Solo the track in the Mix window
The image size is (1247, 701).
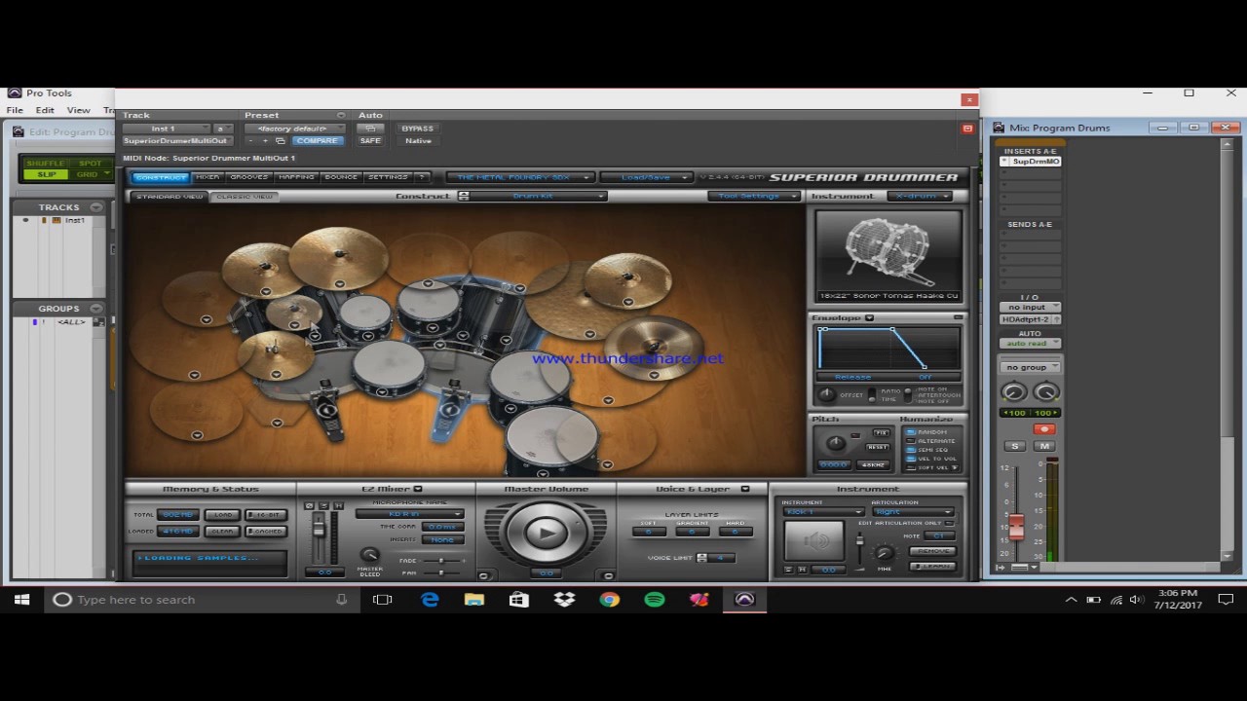(x=1015, y=446)
